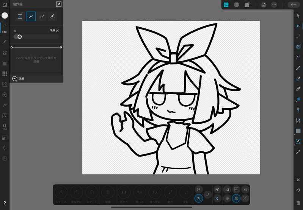The image size is (303, 210).
Task: Select the Vector Brush tool
Action: click(298, 78)
